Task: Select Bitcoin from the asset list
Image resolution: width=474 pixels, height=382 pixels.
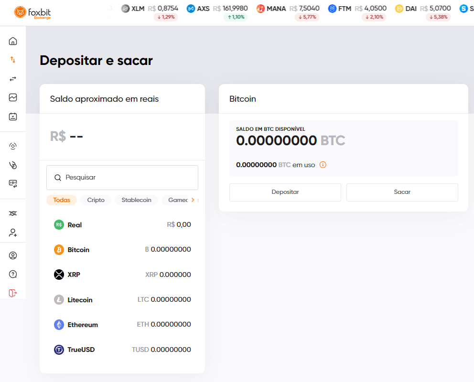Action: point(78,249)
